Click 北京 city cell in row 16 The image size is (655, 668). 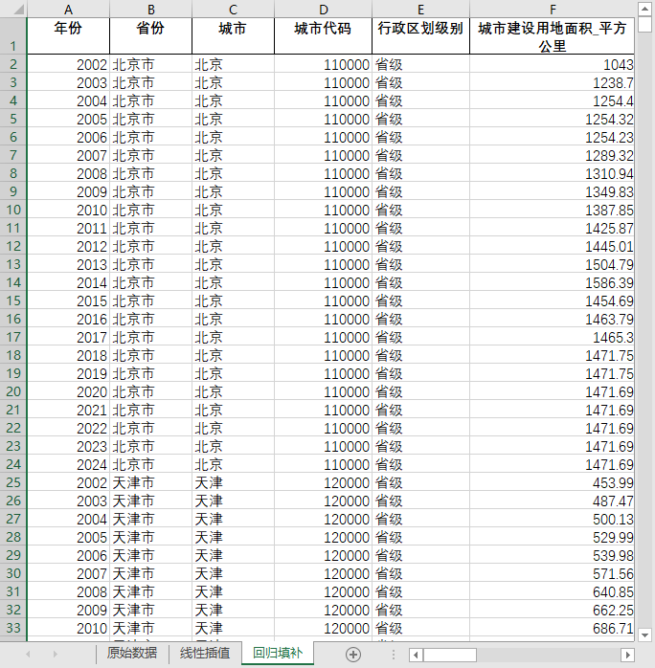pos(233,319)
